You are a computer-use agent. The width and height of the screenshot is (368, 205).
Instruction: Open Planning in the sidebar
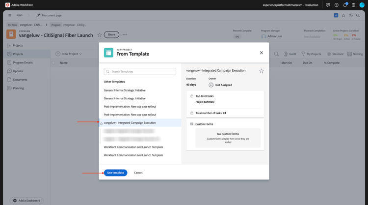pos(18,88)
